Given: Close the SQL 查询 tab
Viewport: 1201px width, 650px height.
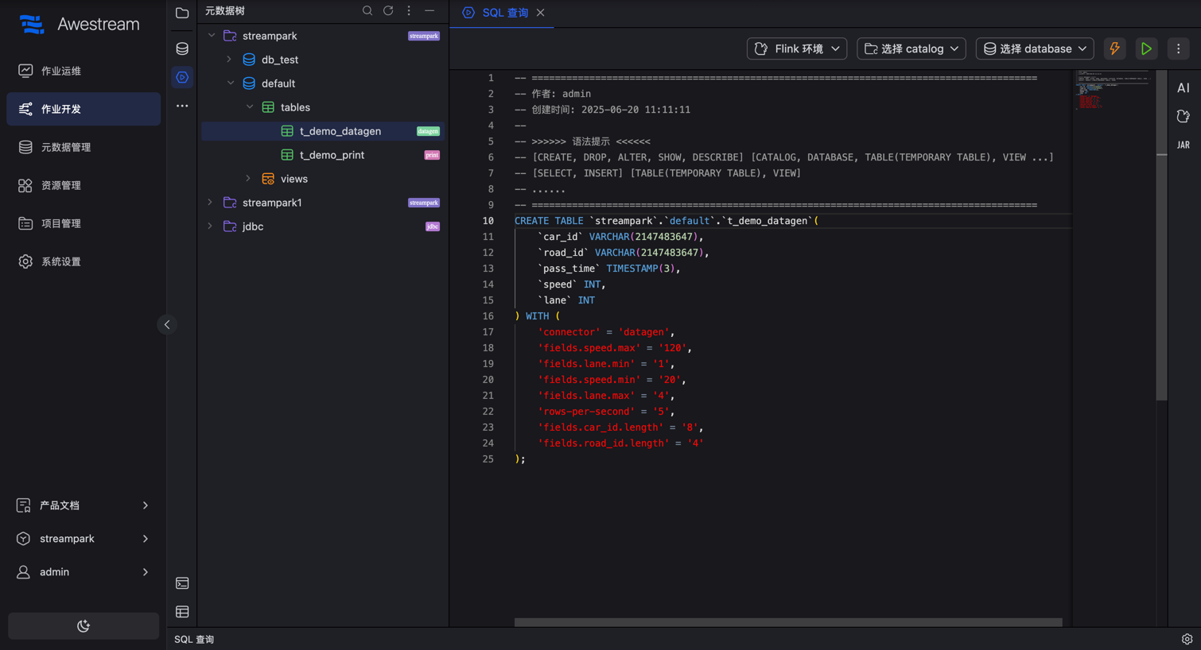Looking at the screenshot, I should tap(541, 13).
